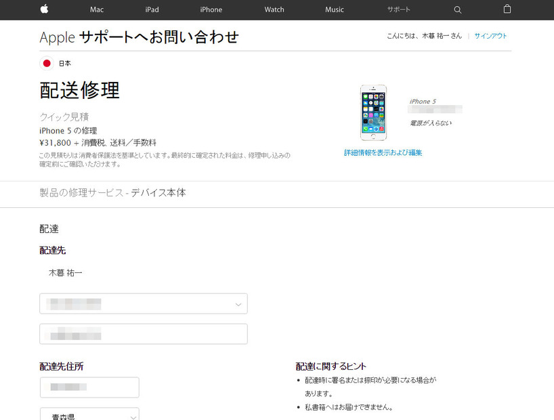Open the Mac menu item

[97, 9]
